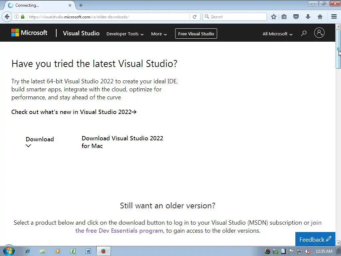Click the Feedback button
341x256 pixels.
tap(315, 239)
